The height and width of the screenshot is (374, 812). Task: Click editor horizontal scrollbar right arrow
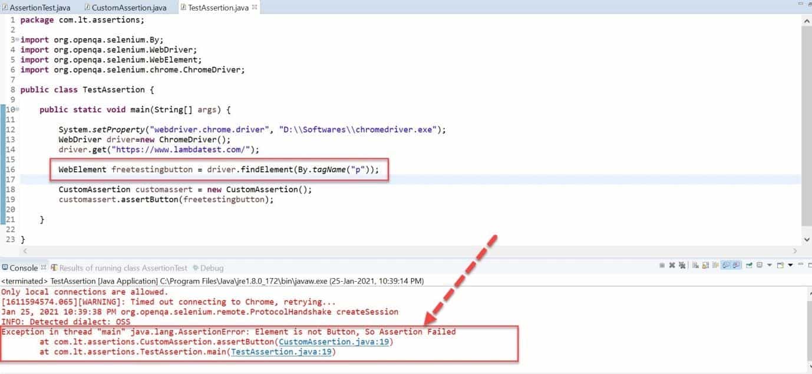796,251
